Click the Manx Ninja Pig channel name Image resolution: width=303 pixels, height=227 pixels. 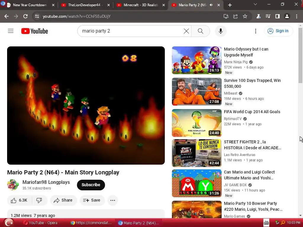(x=236, y=62)
